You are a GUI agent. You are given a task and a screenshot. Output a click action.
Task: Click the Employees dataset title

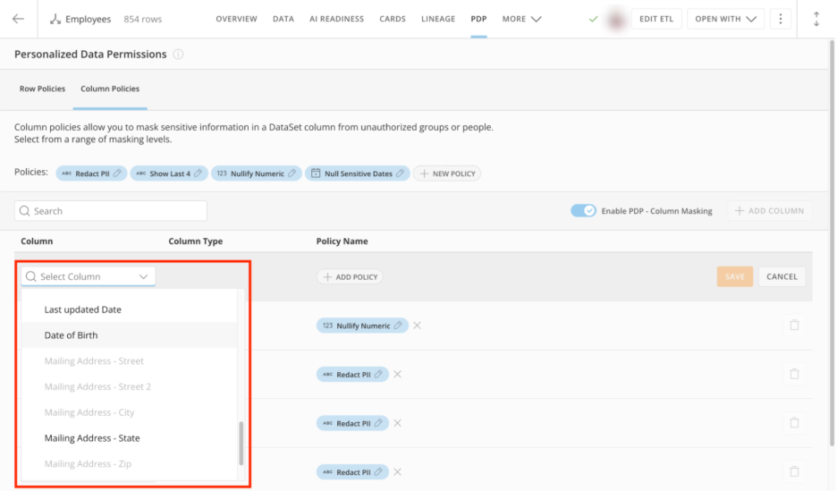pyautogui.click(x=88, y=19)
